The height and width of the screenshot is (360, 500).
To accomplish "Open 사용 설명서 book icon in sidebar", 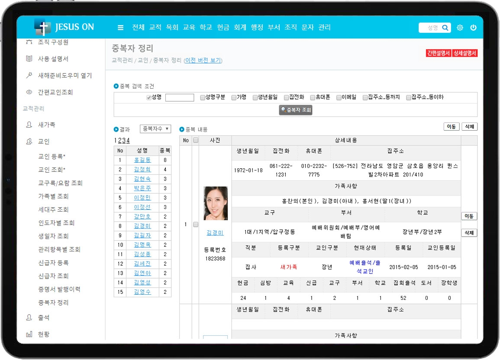I will pyautogui.click(x=29, y=59).
